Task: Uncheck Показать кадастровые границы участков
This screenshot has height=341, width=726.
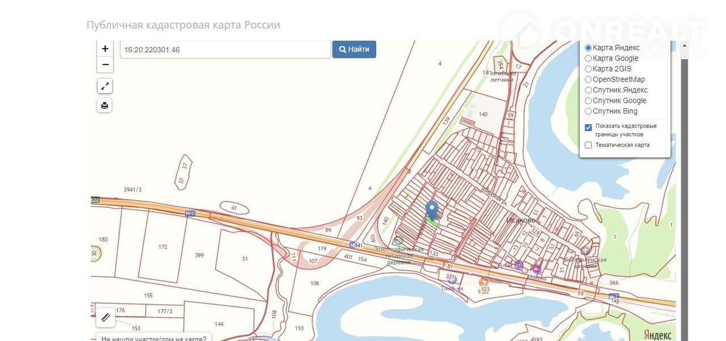Action: (x=588, y=128)
